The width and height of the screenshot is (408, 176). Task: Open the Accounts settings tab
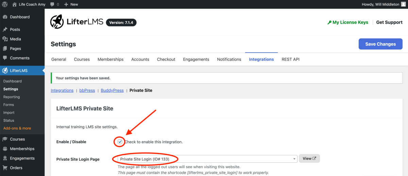pyautogui.click(x=140, y=59)
